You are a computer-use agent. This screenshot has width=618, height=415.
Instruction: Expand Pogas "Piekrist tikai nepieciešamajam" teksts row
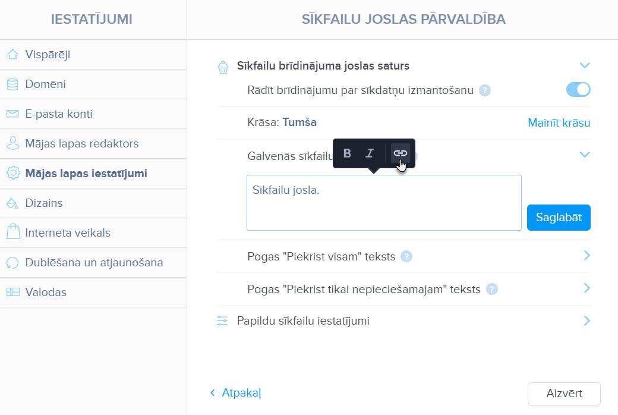(587, 288)
